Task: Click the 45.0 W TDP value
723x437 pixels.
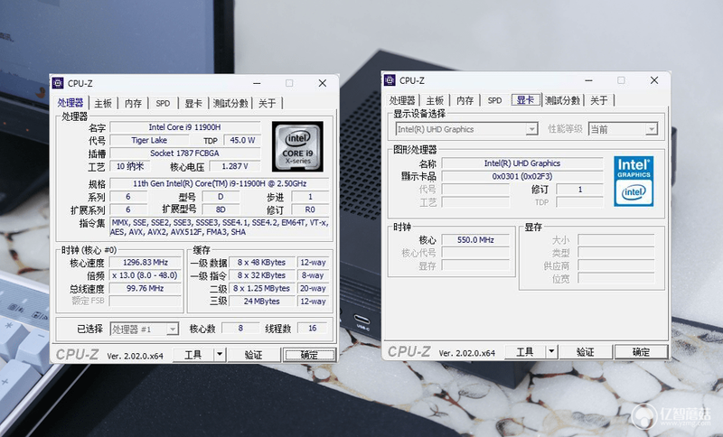Action: click(x=242, y=140)
